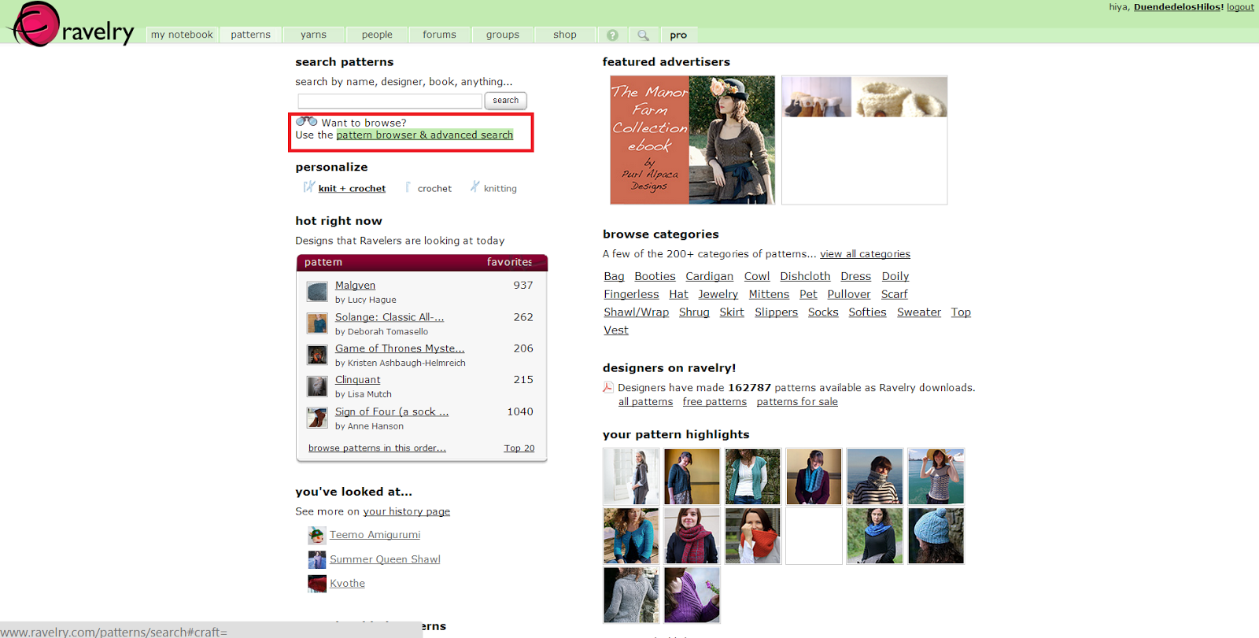Viewport: 1259px width, 638px height.
Task: Open The Manor Farm Collection ebook ad
Action: point(692,140)
